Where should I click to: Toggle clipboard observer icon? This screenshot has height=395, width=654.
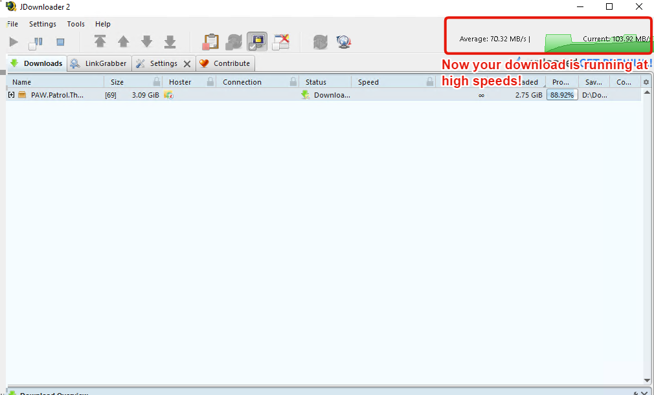point(211,41)
